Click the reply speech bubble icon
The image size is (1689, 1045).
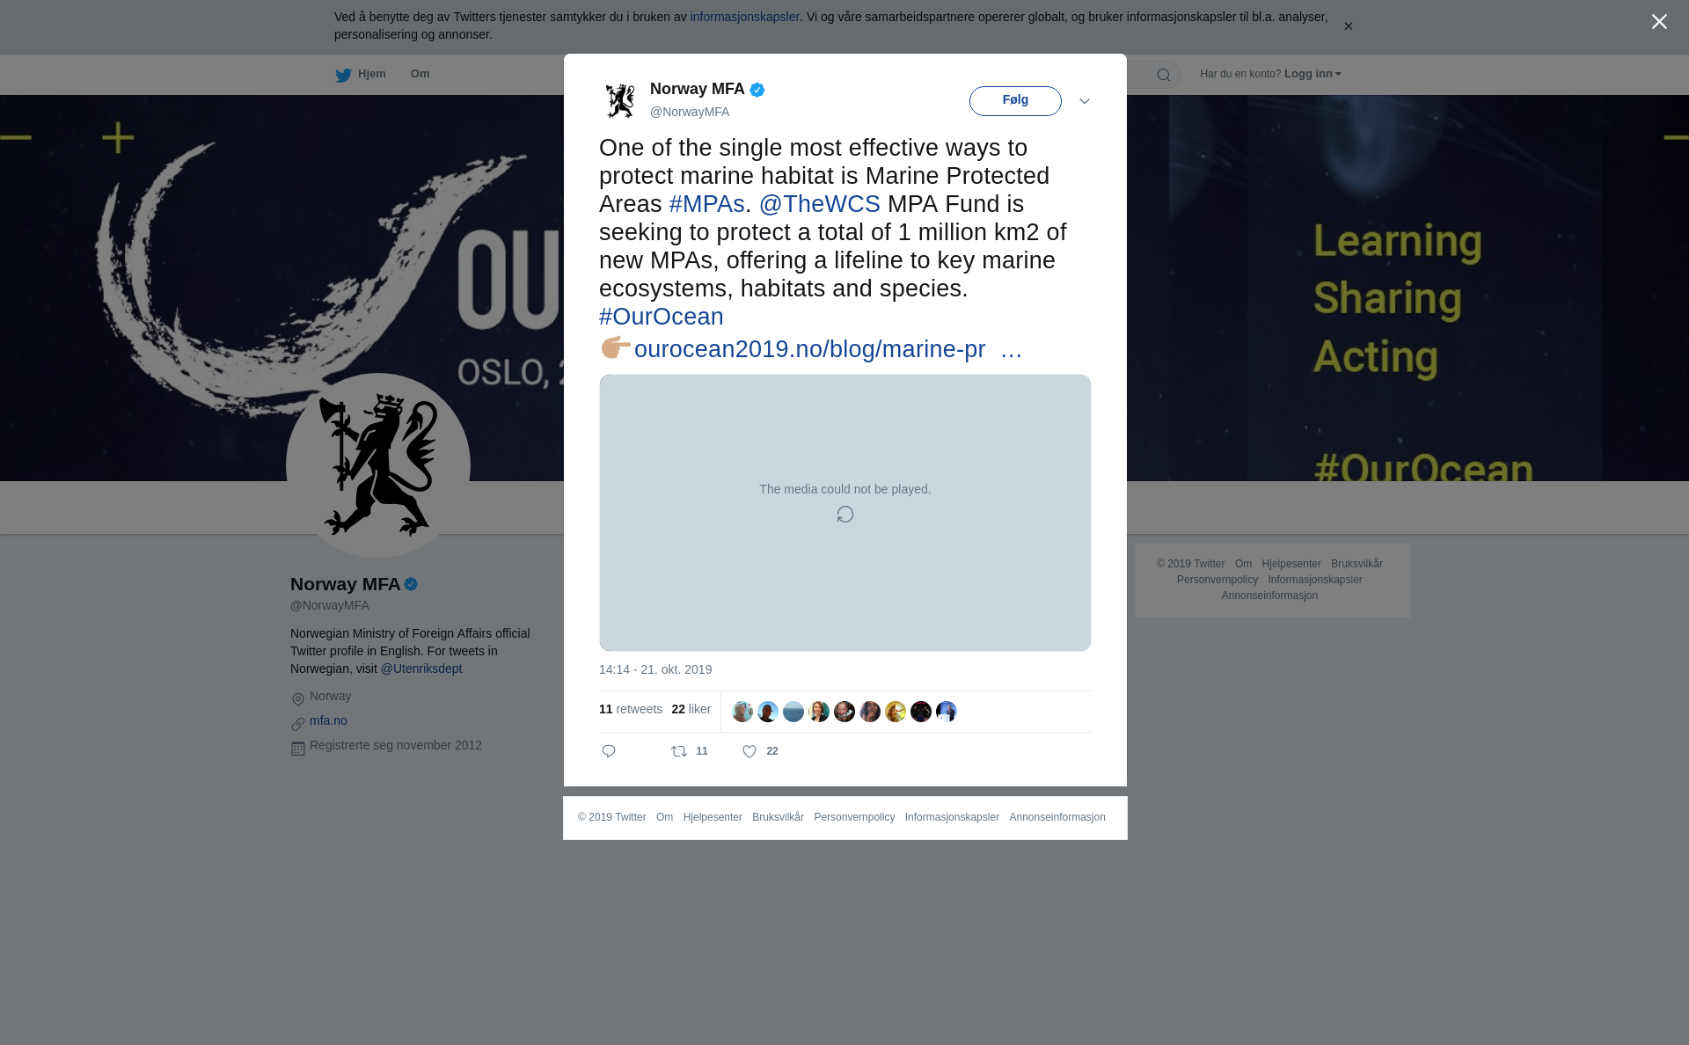point(609,751)
